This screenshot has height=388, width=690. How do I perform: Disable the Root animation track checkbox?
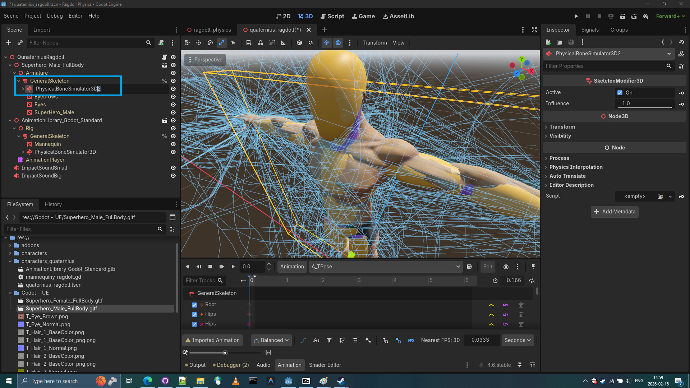click(194, 305)
